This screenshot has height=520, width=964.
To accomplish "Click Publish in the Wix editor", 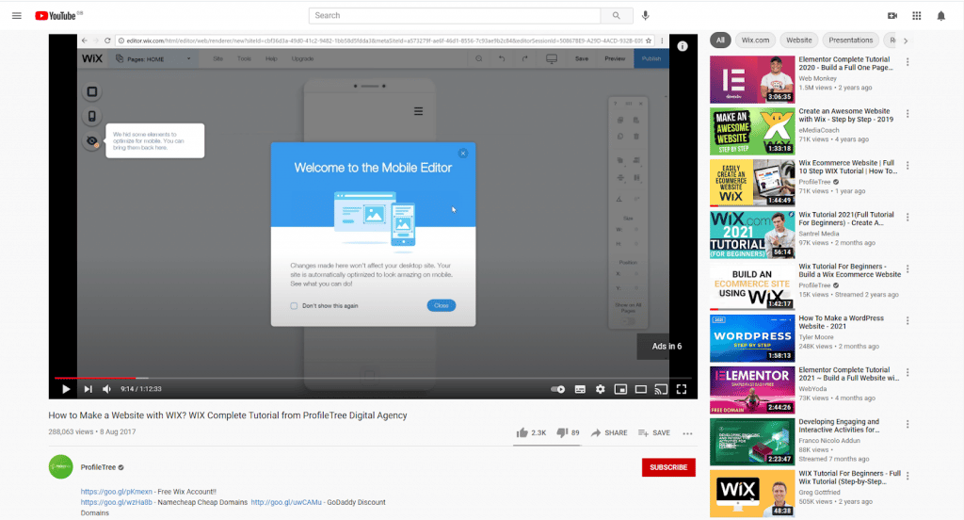I will 651,59.
